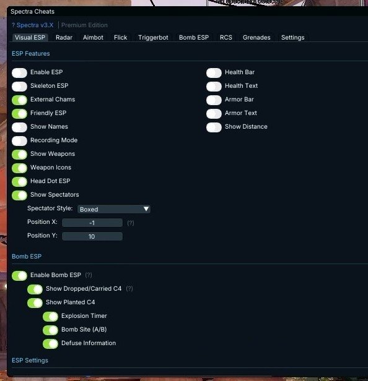Disable Show Spectators
The height and width of the screenshot is (381, 368).
19,195
